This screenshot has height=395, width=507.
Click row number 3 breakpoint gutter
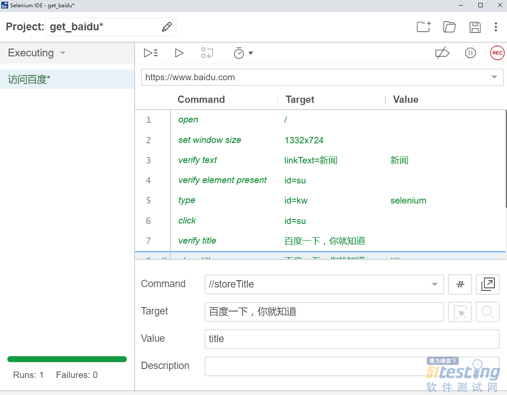pyautogui.click(x=148, y=160)
